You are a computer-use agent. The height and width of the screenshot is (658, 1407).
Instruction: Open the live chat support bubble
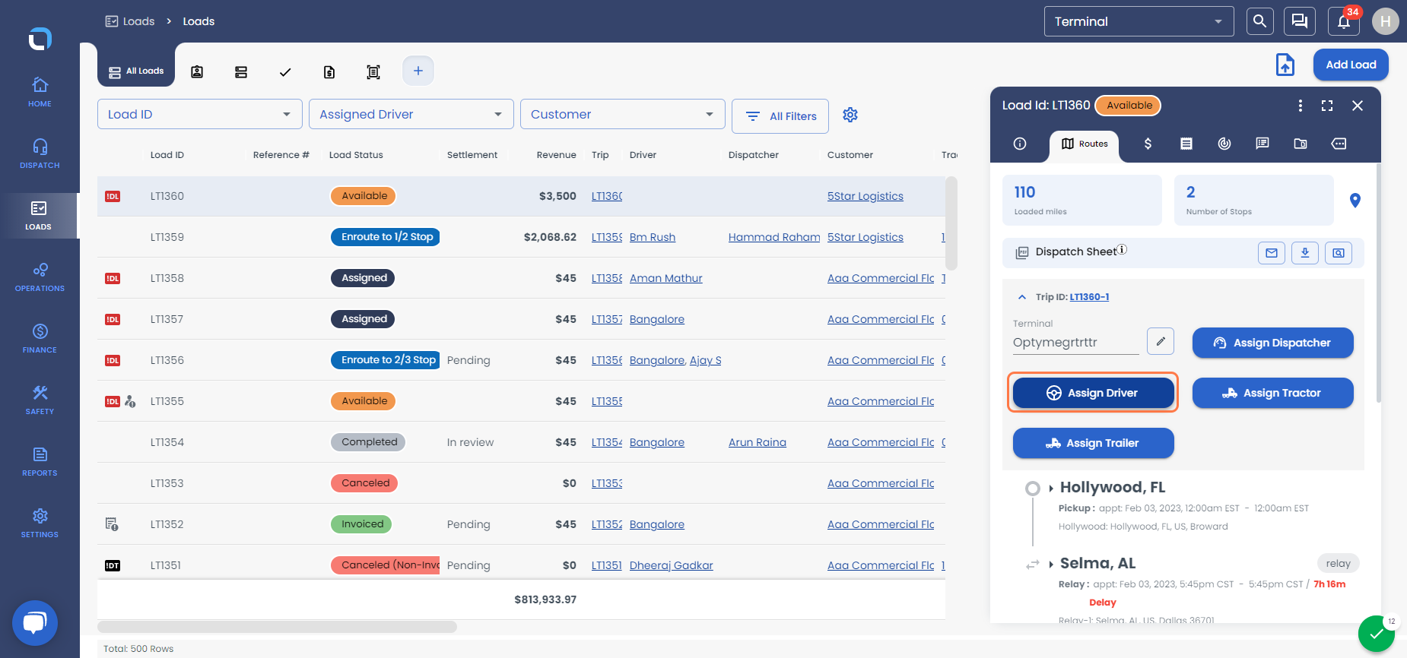tap(35, 623)
